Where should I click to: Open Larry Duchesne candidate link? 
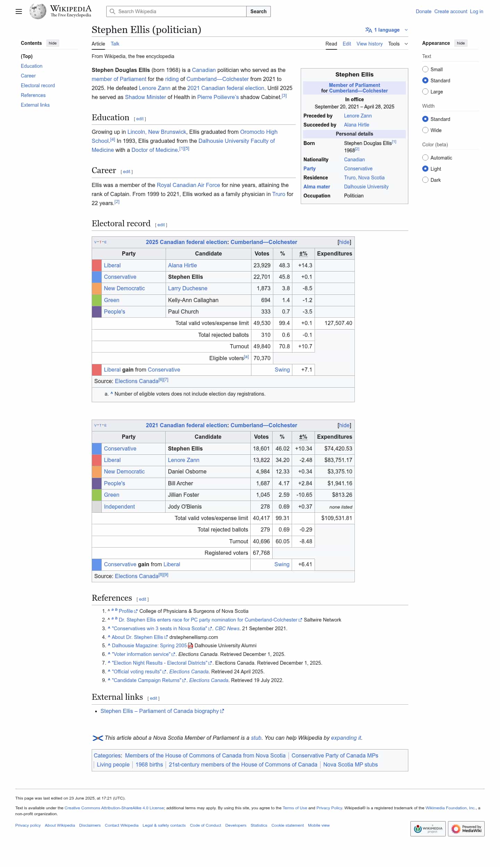[187, 289]
